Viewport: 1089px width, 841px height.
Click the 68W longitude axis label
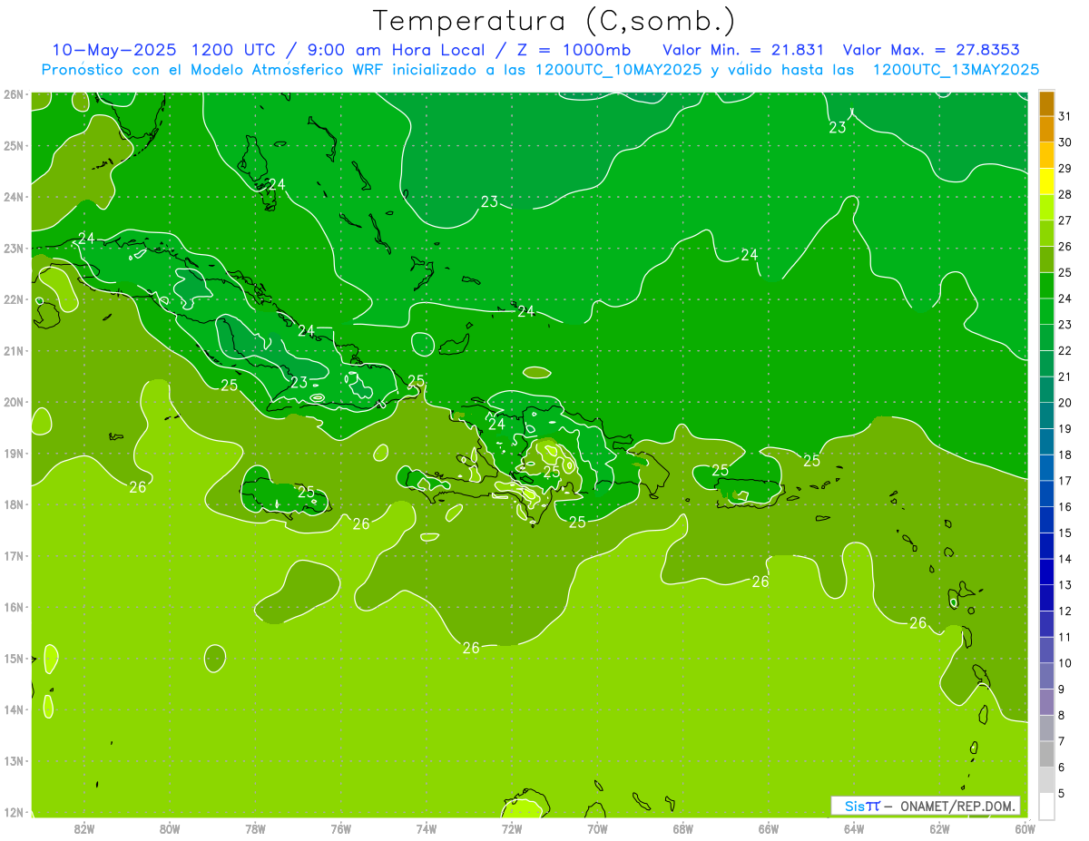coord(683,828)
